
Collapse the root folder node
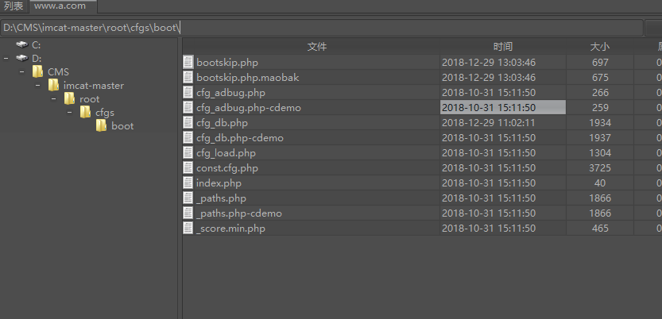click(53, 99)
